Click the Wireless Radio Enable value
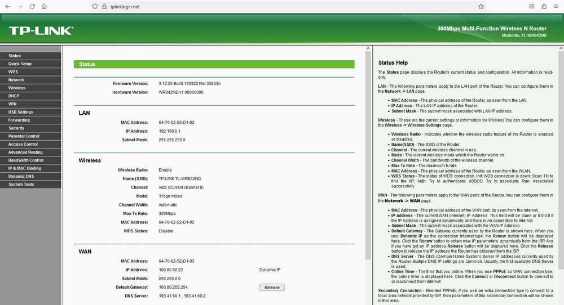Screen dimensions: 564x305 pyautogui.click(x=165, y=170)
